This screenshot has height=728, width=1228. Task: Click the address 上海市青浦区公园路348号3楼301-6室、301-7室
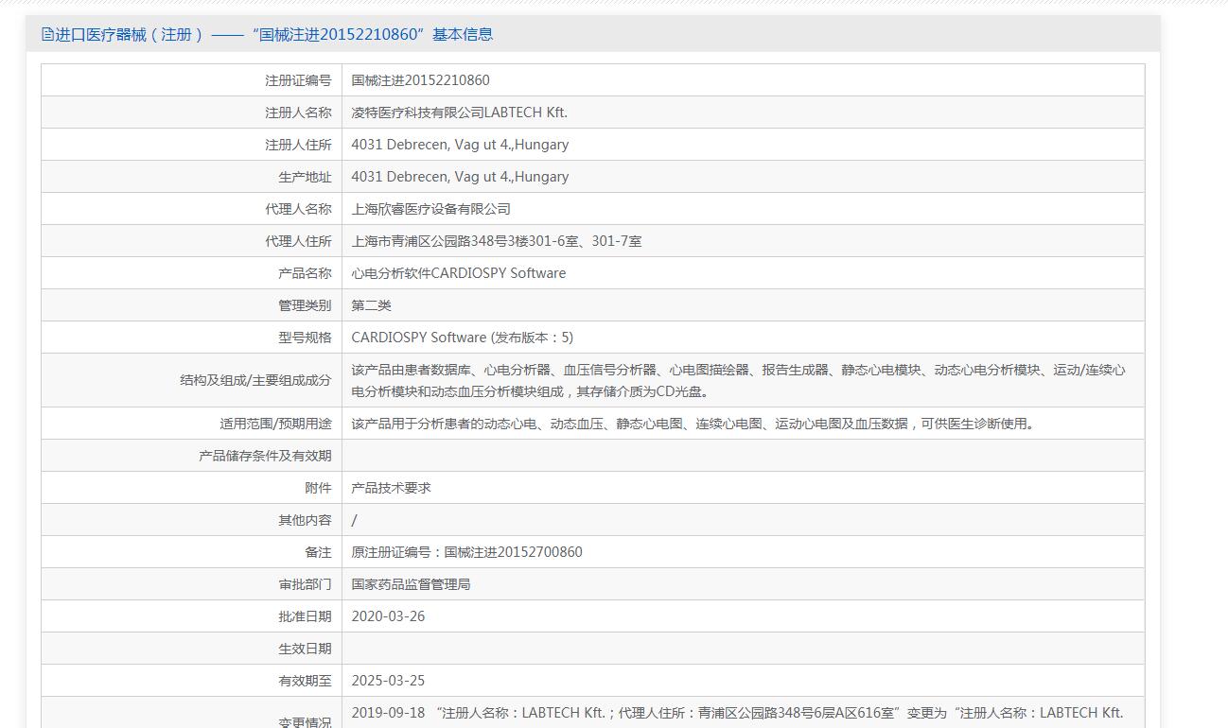click(497, 241)
